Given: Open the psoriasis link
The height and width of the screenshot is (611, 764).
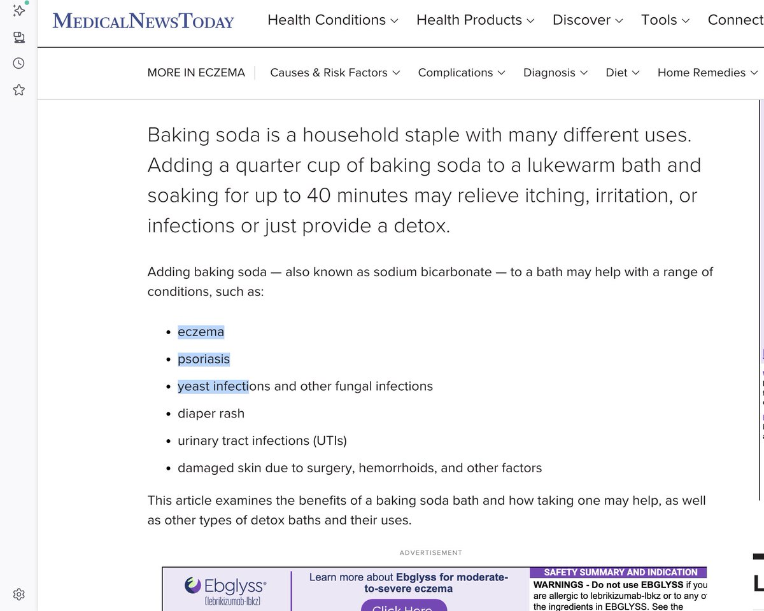Looking at the screenshot, I should pyautogui.click(x=204, y=359).
